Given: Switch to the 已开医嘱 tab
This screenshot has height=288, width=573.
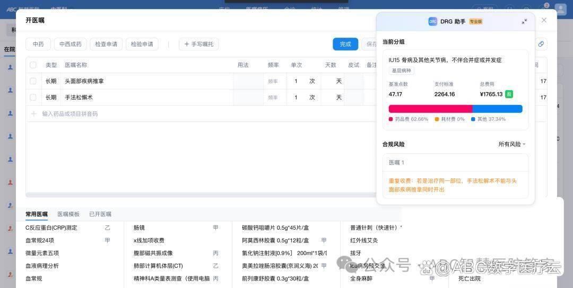Looking at the screenshot, I should tap(100, 214).
